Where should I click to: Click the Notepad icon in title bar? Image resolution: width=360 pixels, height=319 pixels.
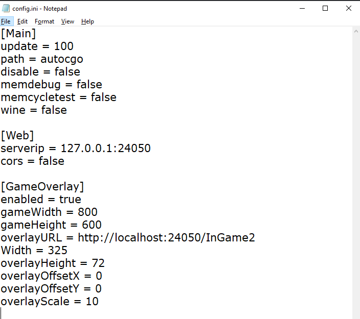(6, 8)
